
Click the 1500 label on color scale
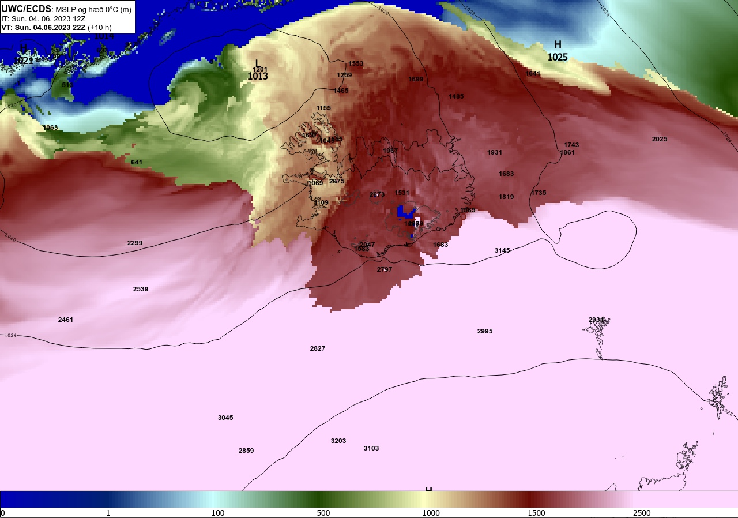536,513
